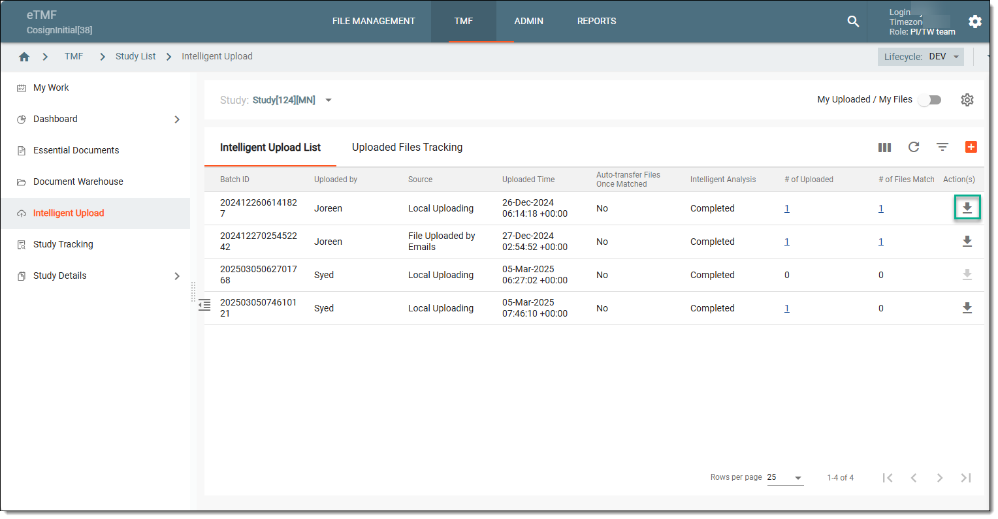
Task: Switch to Uploaded Files Tracking tab
Action: tap(407, 148)
